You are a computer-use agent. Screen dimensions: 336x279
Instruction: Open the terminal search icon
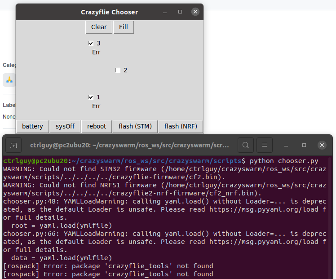[246, 145]
